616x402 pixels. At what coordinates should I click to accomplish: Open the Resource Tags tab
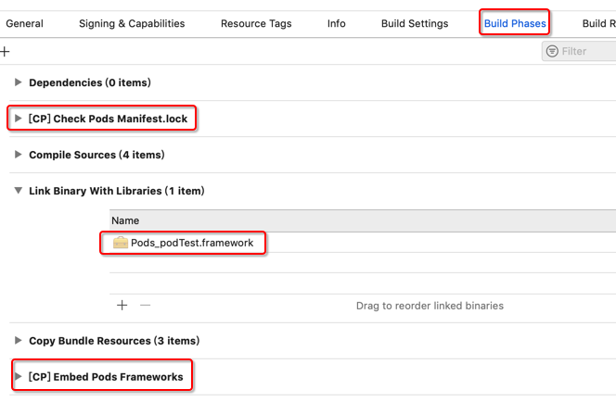(x=256, y=23)
